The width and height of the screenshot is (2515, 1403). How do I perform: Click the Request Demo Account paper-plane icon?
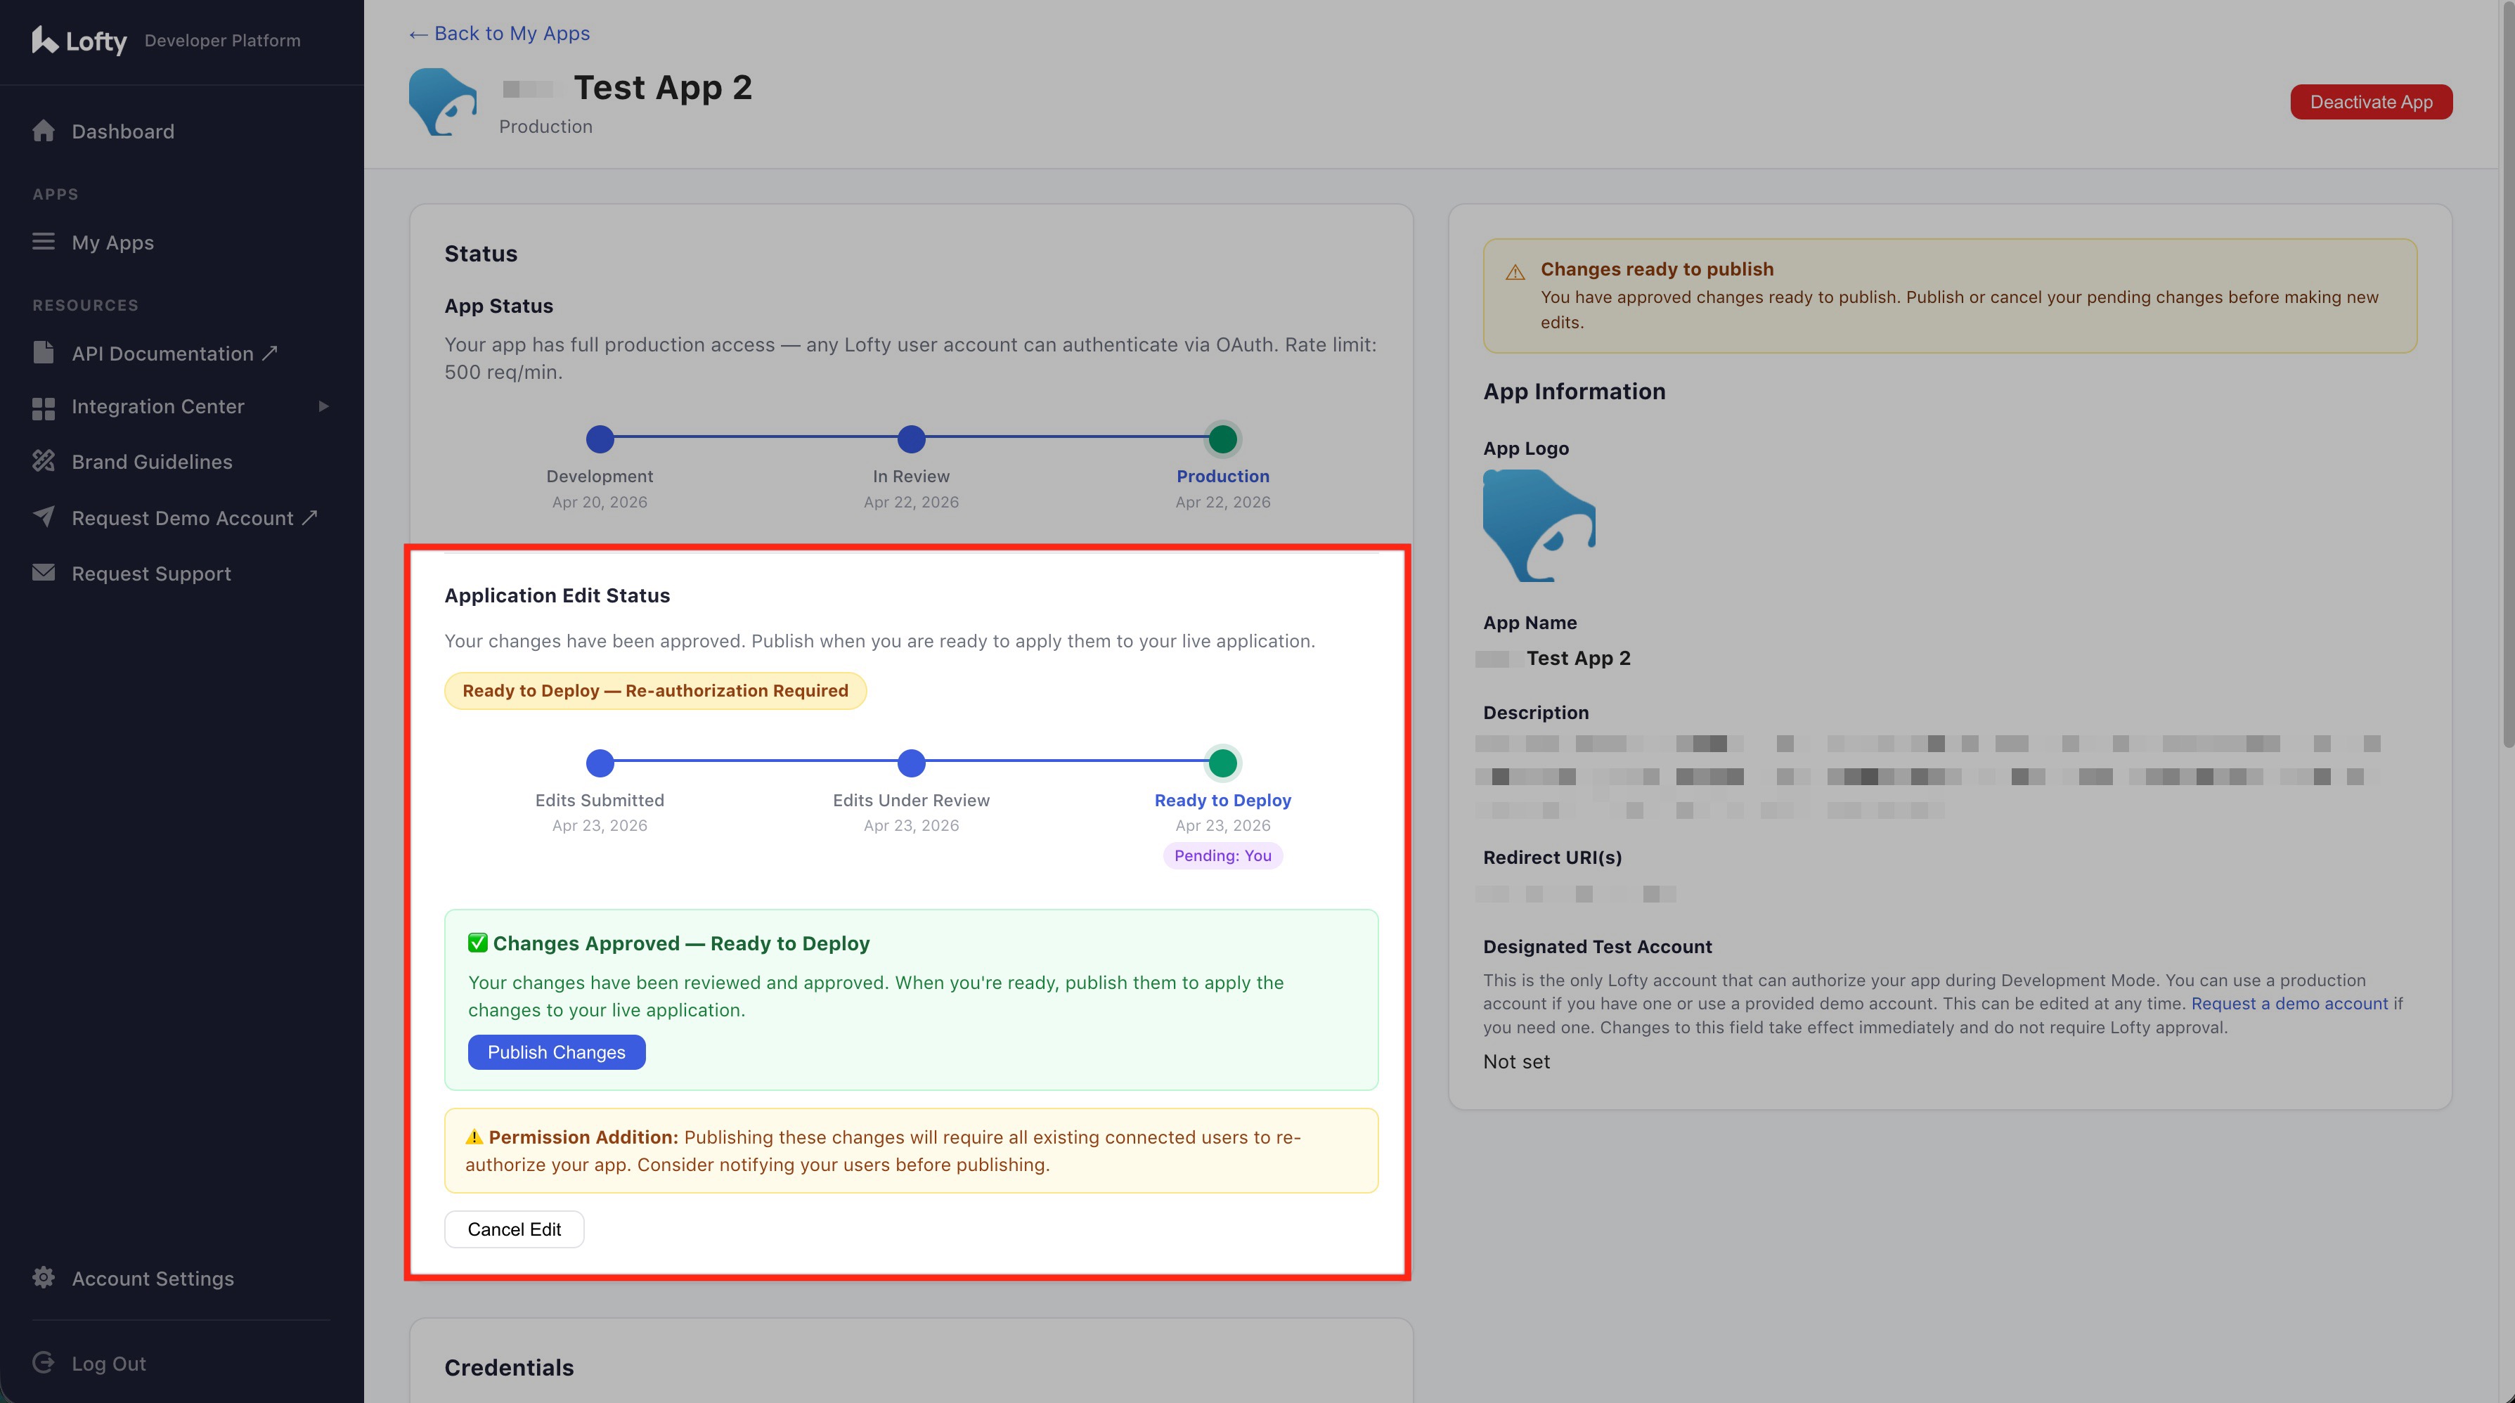[x=43, y=517]
